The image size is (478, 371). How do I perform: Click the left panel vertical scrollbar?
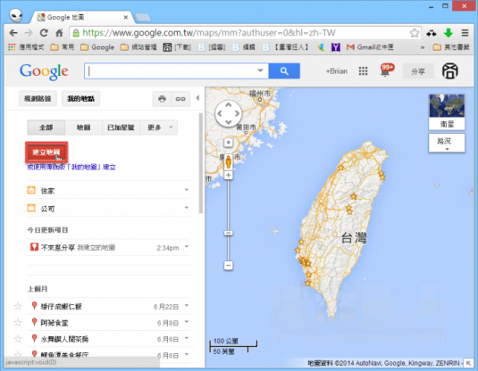[201, 163]
